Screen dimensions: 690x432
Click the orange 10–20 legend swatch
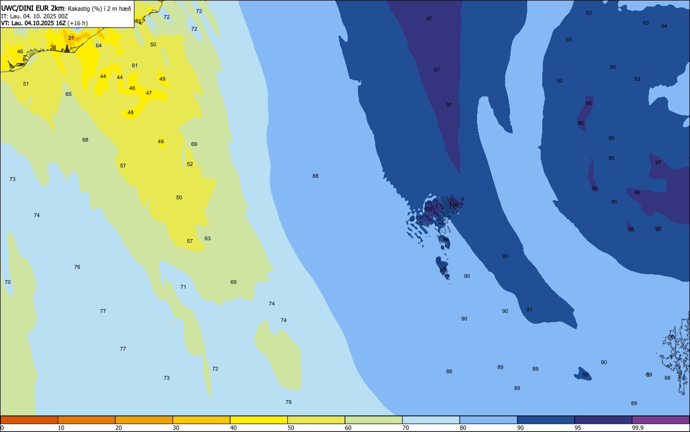[x=86, y=420]
